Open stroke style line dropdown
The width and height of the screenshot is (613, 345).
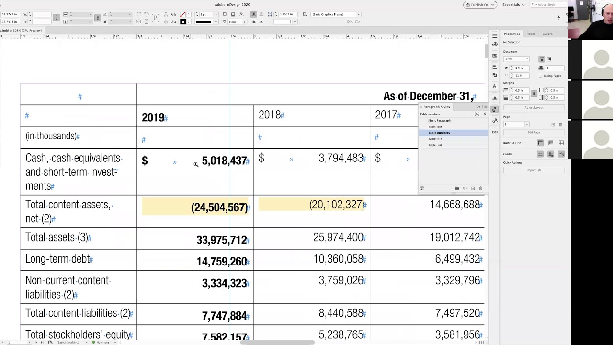point(216,22)
